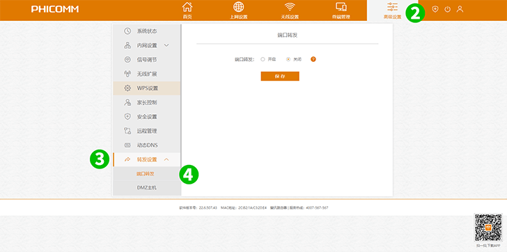Viewport: 507px width, 252px height.
Task: Click the QR code for APP download
Action: coord(488,228)
